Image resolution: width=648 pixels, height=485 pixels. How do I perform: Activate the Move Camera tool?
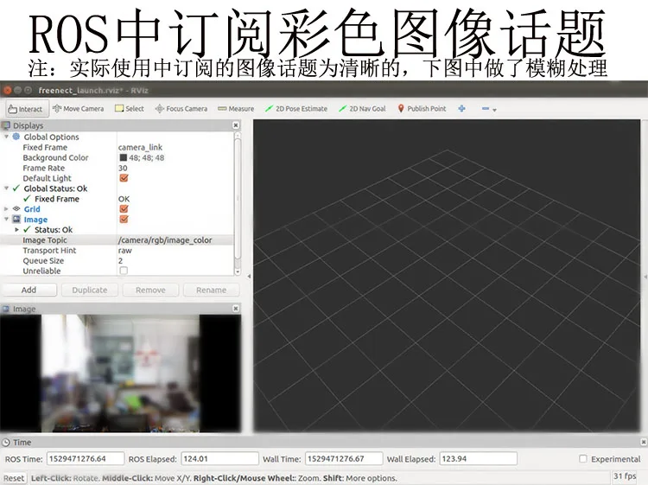(x=78, y=109)
